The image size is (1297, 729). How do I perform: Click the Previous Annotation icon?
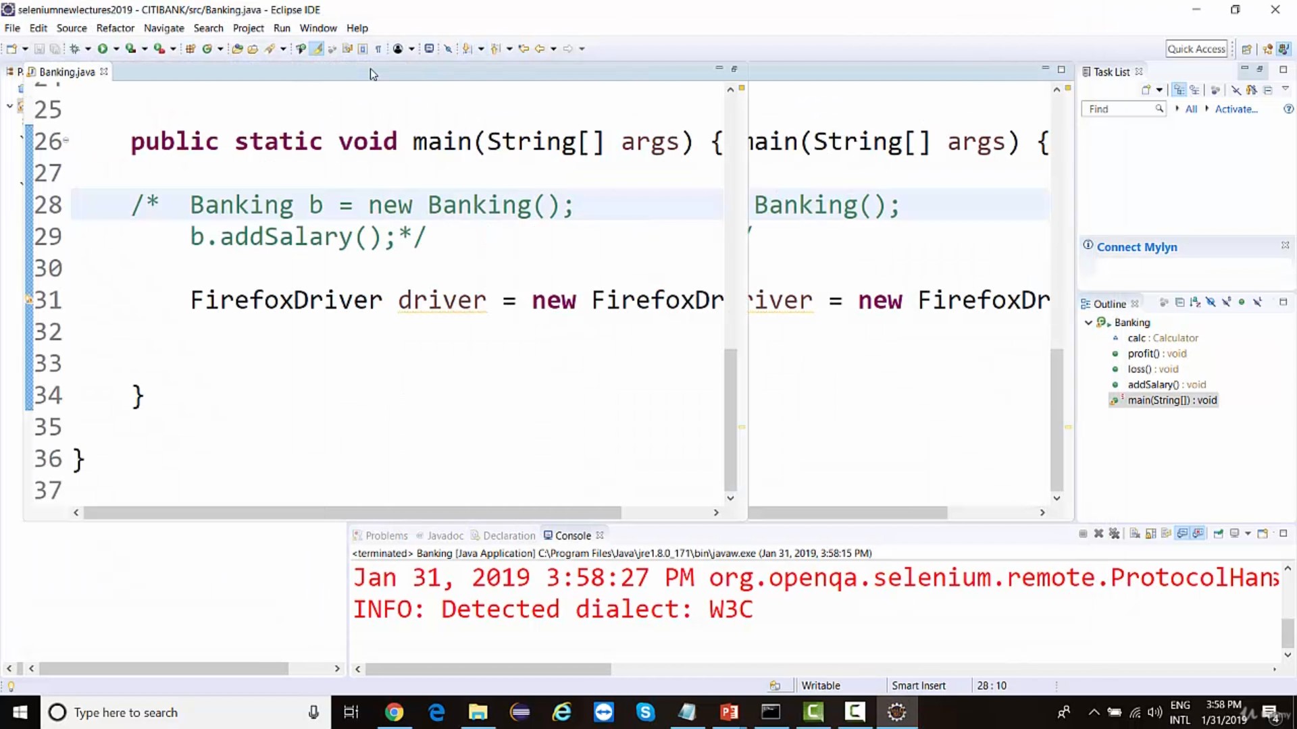(496, 49)
